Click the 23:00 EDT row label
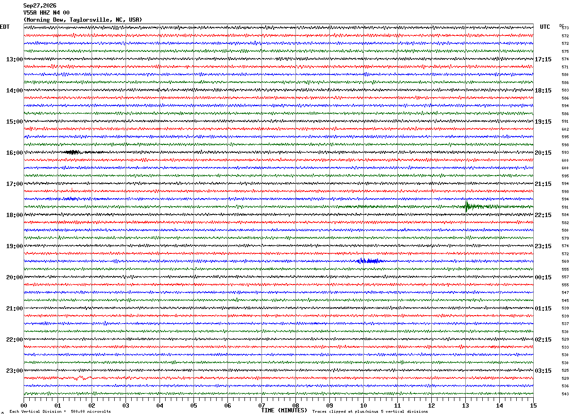The image size is (571, 418). [x=14, y=371]
